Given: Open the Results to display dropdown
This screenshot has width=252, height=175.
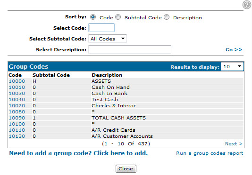Looking at the screenshot, I should coord(232,66).
